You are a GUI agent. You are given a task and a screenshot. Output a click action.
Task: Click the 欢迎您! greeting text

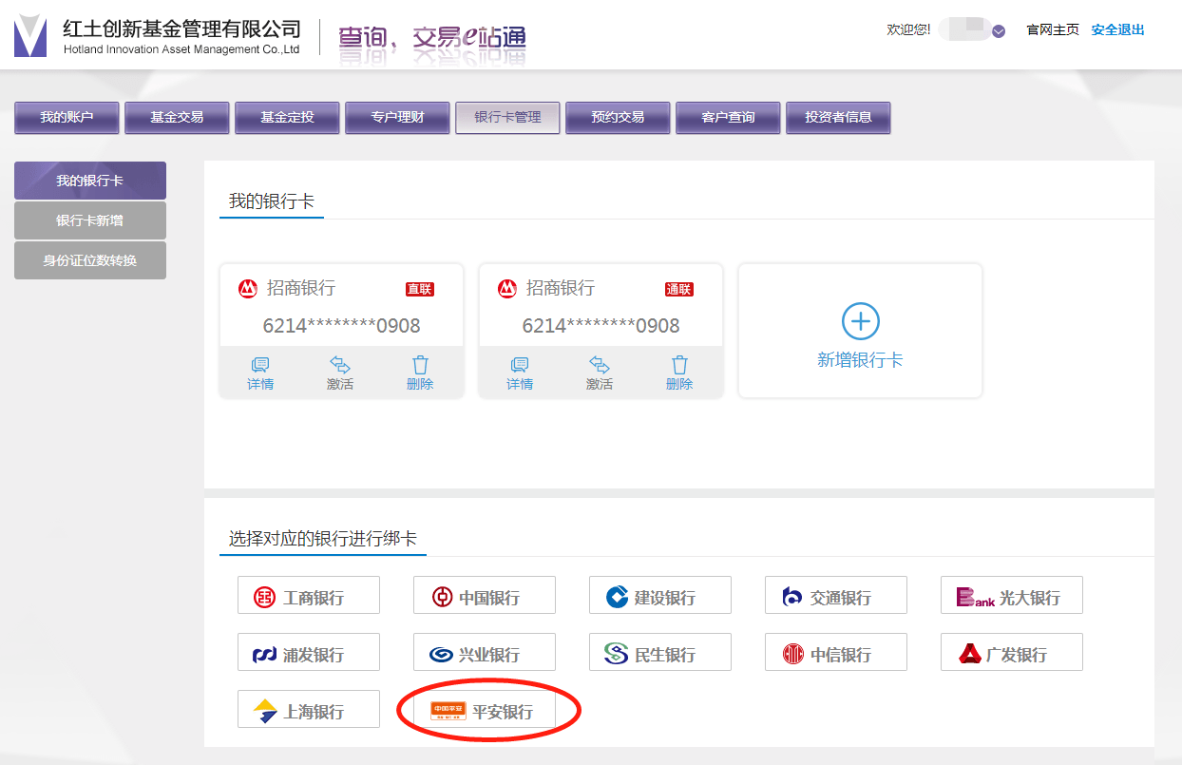[908, 30]
